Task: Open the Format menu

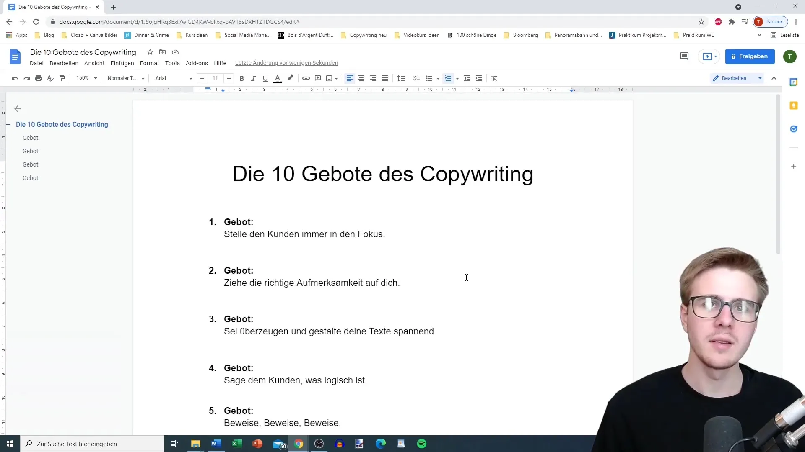Action: click(x=150, y=62)
